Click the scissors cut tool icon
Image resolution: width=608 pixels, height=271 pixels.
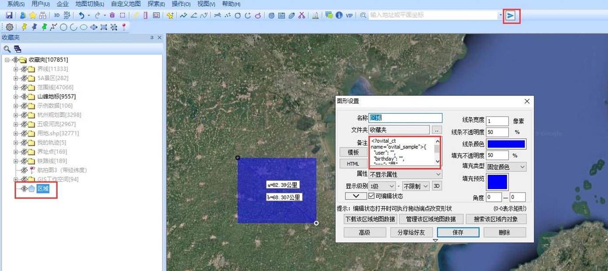[x=302, y=15]
